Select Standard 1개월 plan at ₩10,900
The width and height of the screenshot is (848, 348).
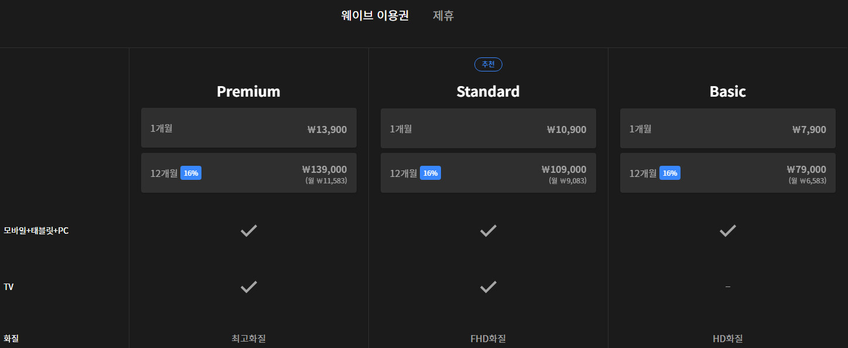pyautogui.click(x=488, y=128)
